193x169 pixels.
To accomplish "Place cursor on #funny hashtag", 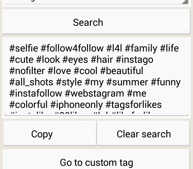I will click(x=166, y=82).
